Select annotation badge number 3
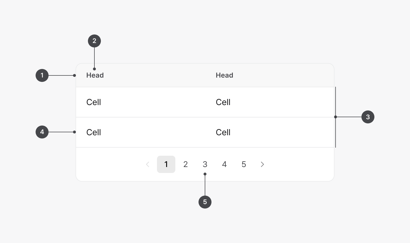Viewport: 410px width, 243px height. (368, 117)
